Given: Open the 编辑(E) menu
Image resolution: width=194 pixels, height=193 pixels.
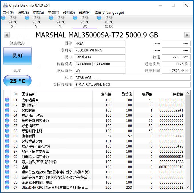Looking at the screenshot, I should (x=23, y=13).
